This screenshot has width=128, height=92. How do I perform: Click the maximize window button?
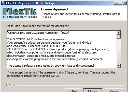tap(120, 3)
